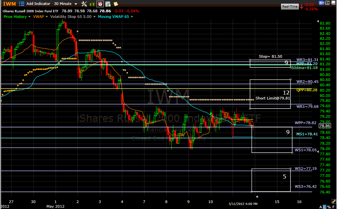Click Add Indicator
Image resolution: width=337 pixels, height=209 pixels.
click(38, 4)
